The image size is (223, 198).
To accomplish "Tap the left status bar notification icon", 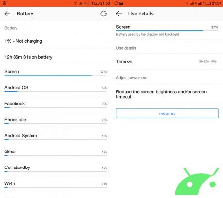I will 5,3.
